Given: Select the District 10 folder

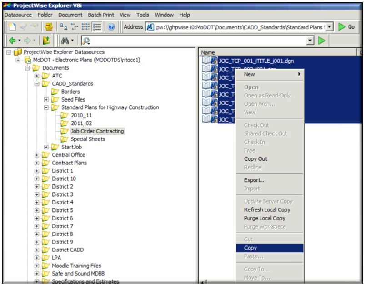Looking at the screenshot, I should (x=64, y=179).
